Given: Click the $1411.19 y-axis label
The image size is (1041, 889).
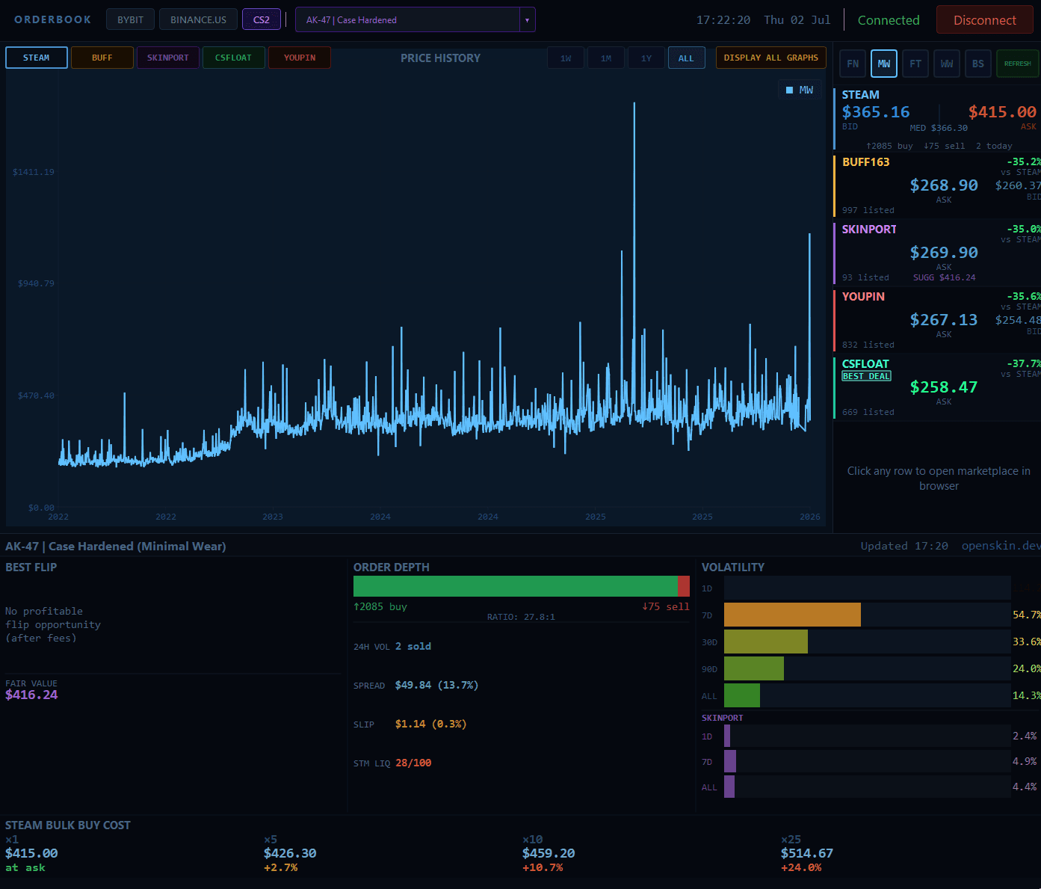Looking at the screenshot, I should [x=34, y=172].
